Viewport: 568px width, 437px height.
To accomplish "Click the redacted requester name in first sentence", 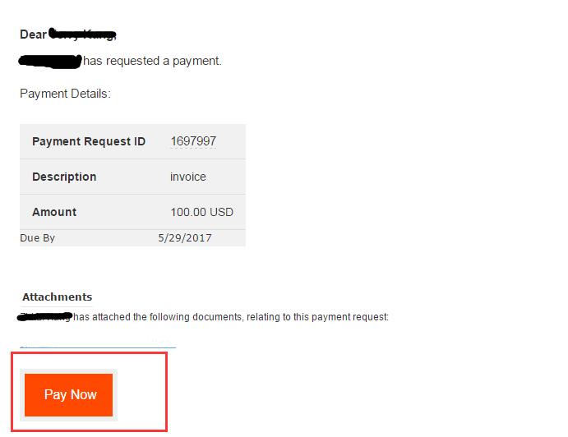I will [50, 61].
